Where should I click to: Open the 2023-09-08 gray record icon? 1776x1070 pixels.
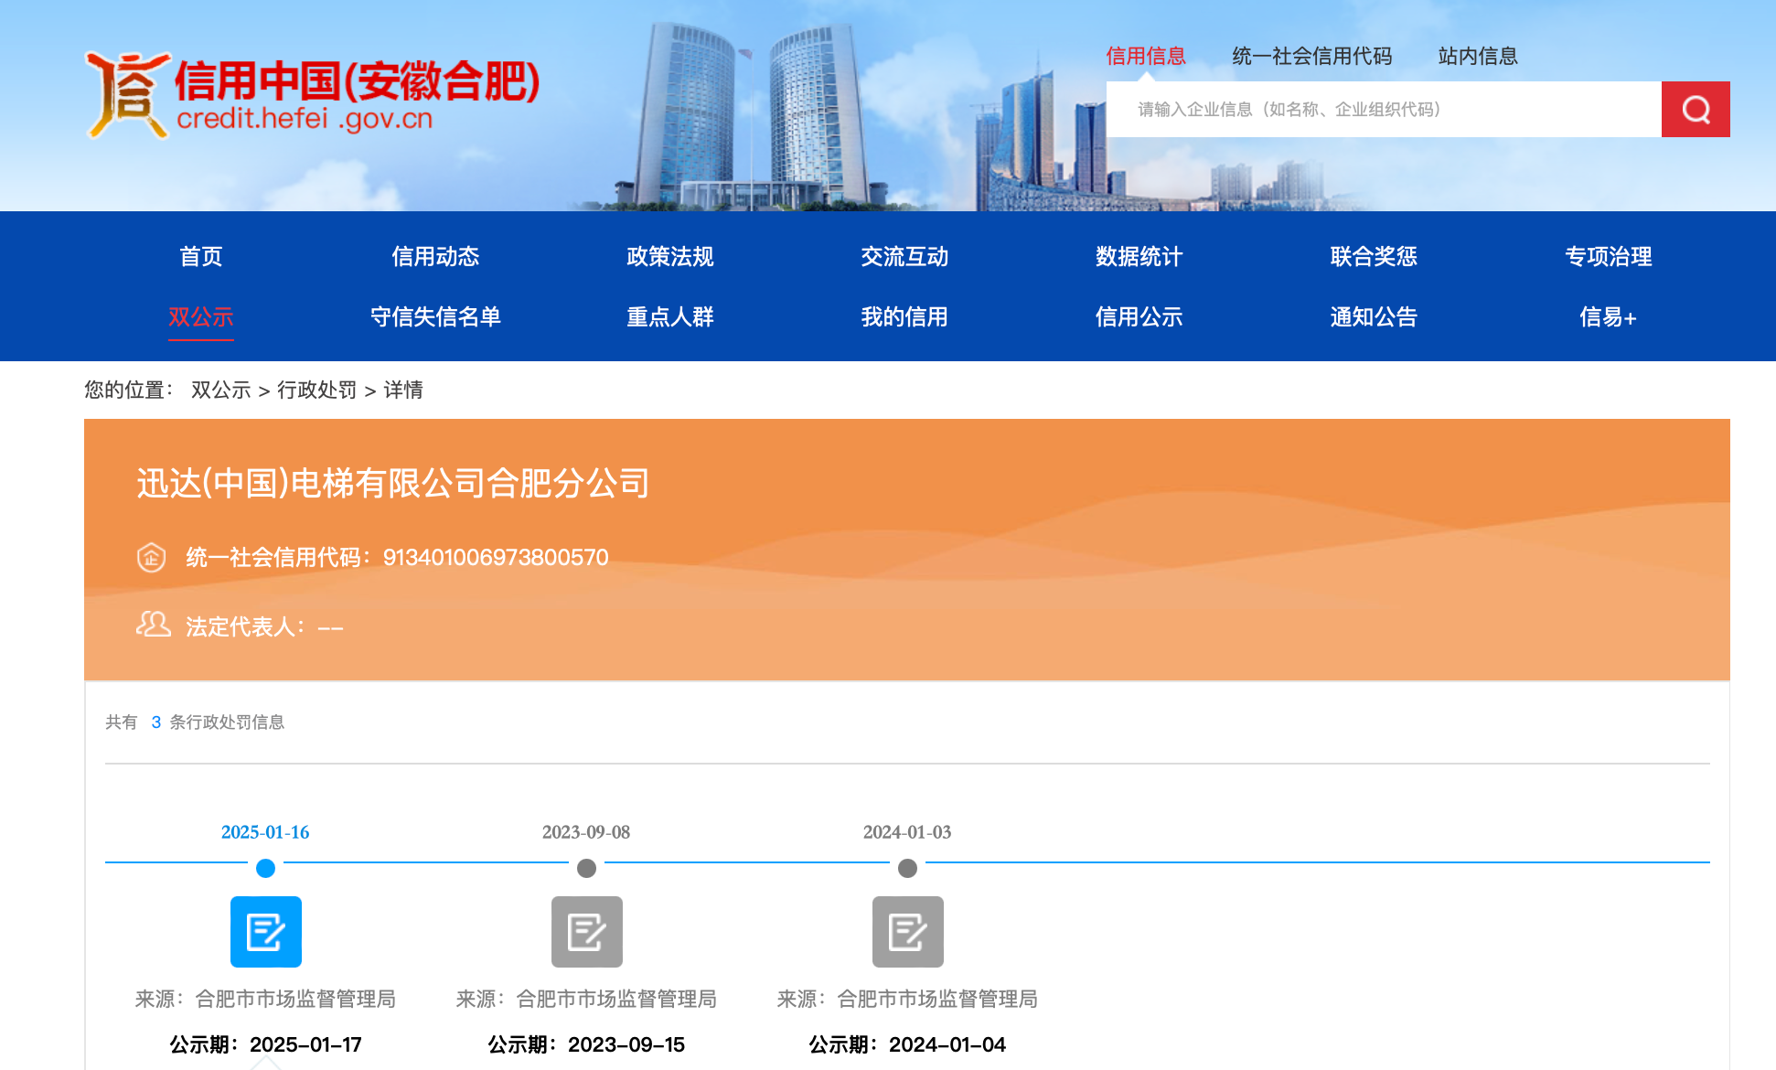(587, 932)
